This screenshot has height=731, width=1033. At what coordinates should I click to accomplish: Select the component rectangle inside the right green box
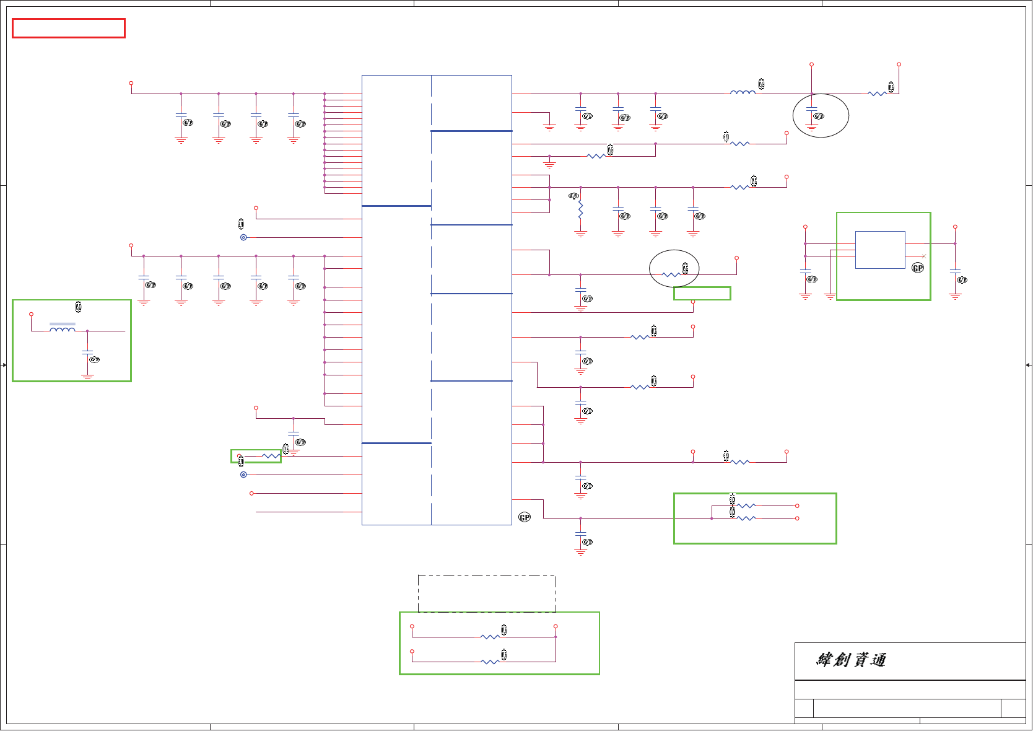[880, 250]
